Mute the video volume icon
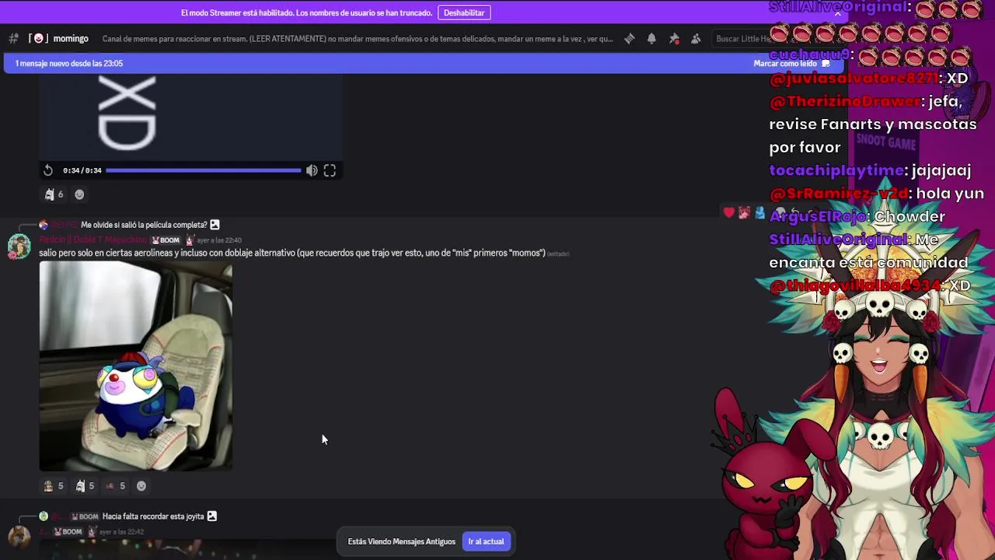Viewport: 995px width, 560px height. [312, 170]
